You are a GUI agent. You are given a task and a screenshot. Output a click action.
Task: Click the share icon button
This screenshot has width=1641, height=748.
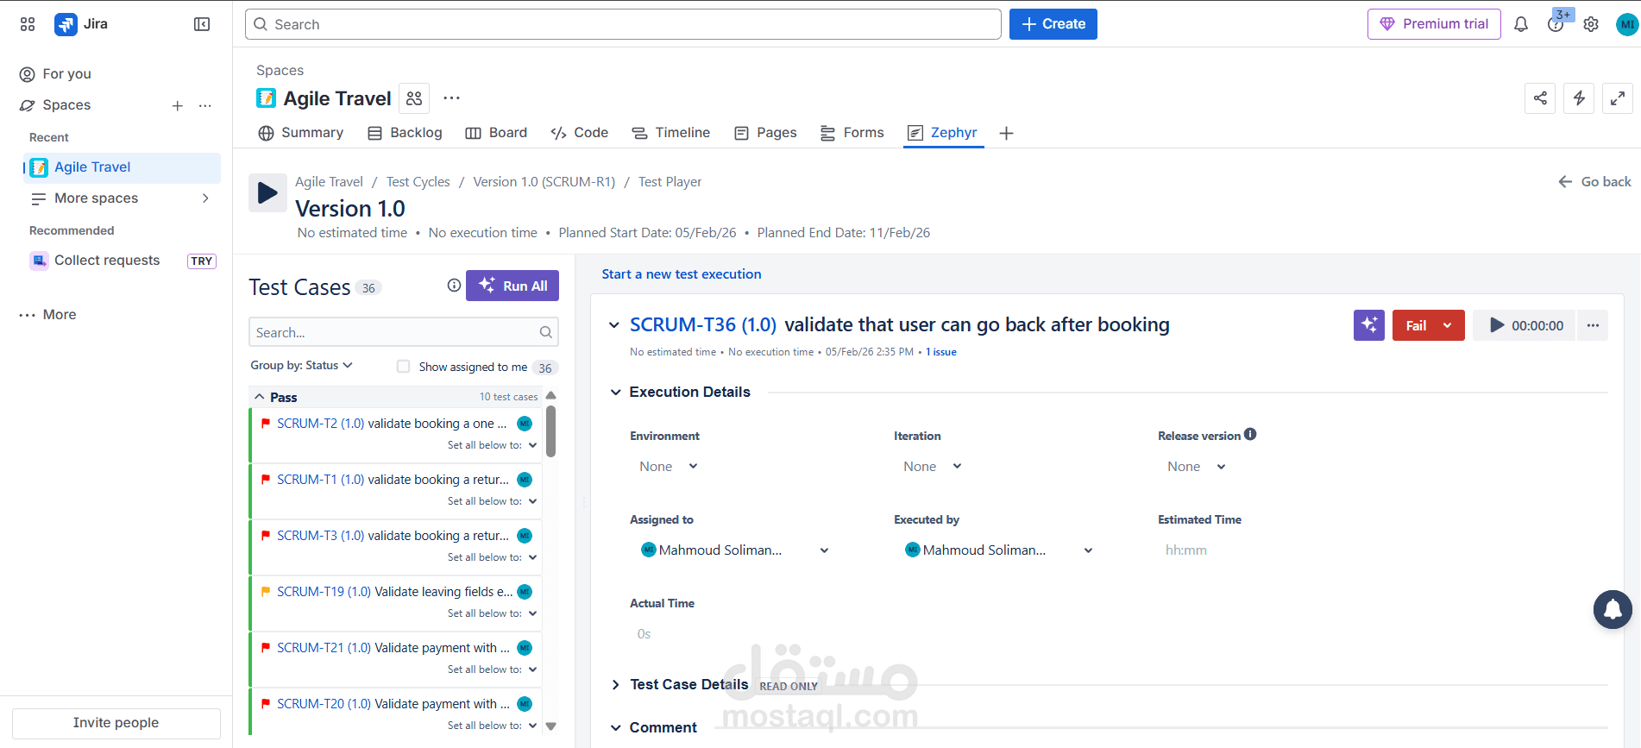click(1540, 98)
